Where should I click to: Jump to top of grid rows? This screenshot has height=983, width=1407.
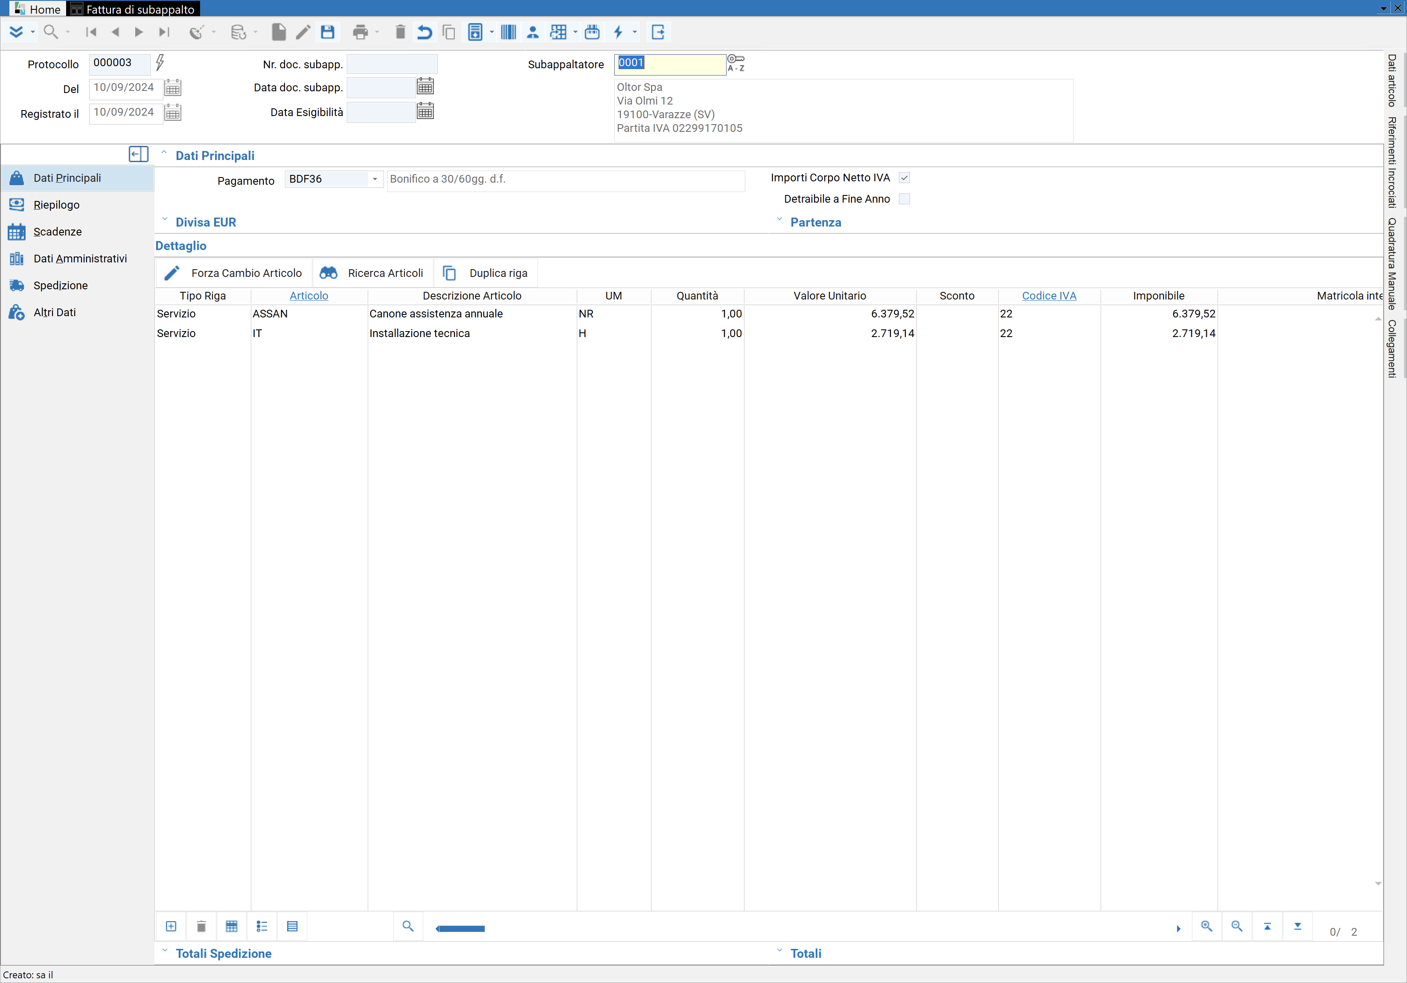click(x=1267, y=926)
